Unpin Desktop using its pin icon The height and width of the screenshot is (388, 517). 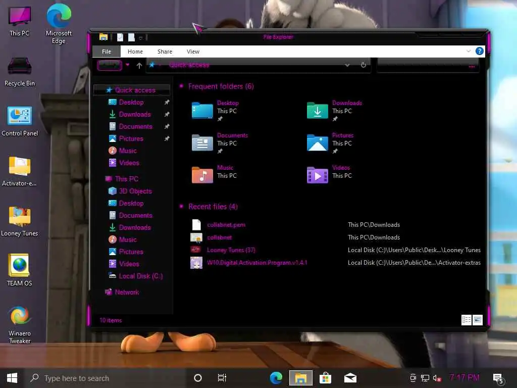pos(167,102)
